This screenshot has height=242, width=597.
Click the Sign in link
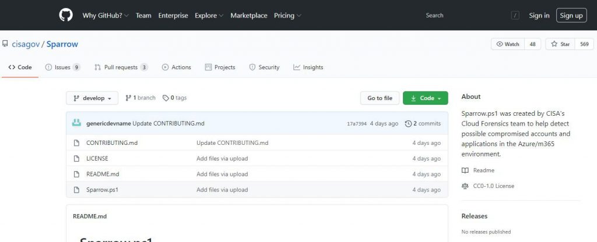[539, 16]
